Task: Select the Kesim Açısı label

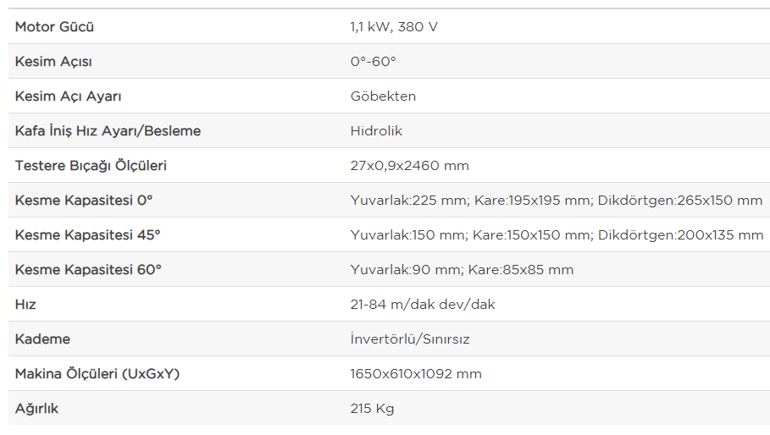Action: (x=53, y=61)
